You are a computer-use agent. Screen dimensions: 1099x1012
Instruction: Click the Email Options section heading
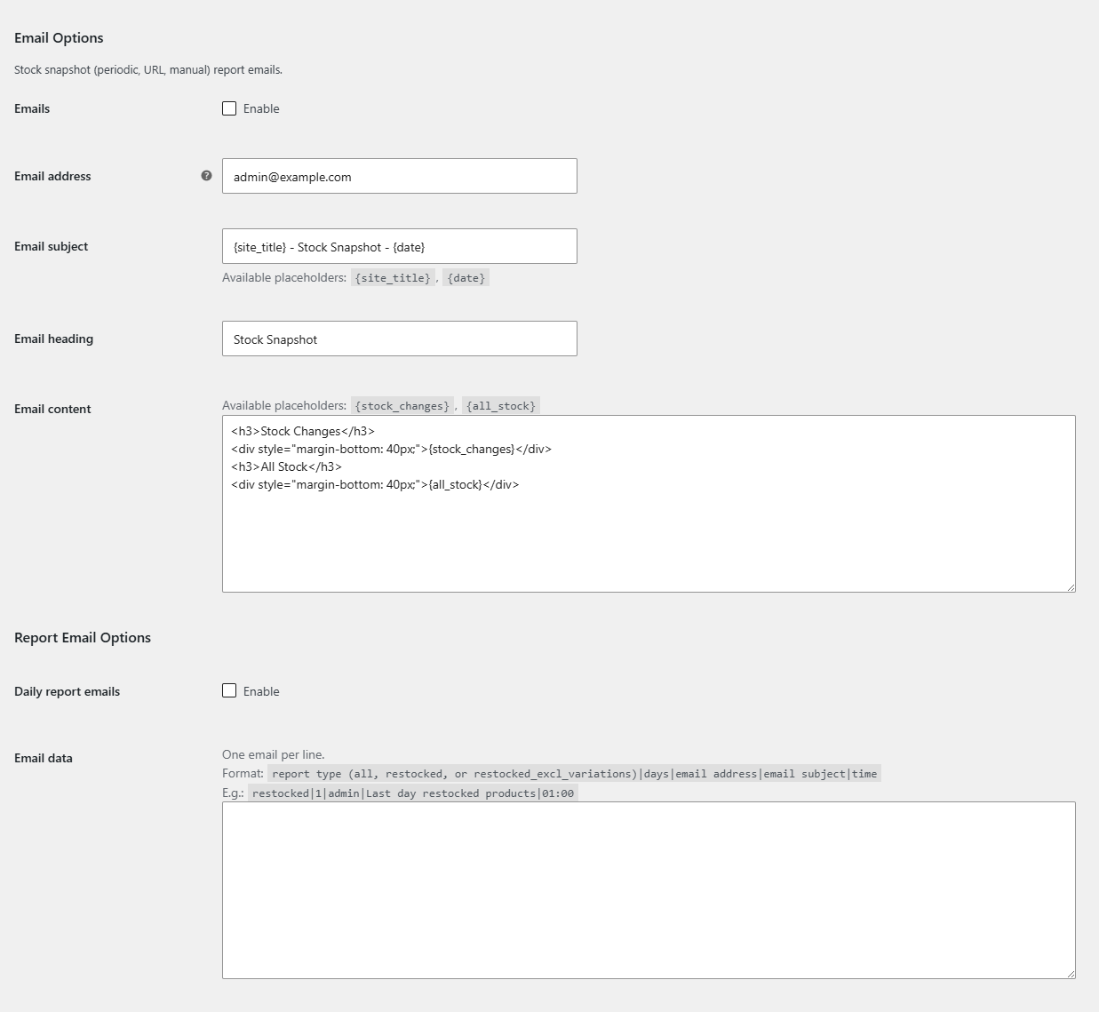point(59,37)
